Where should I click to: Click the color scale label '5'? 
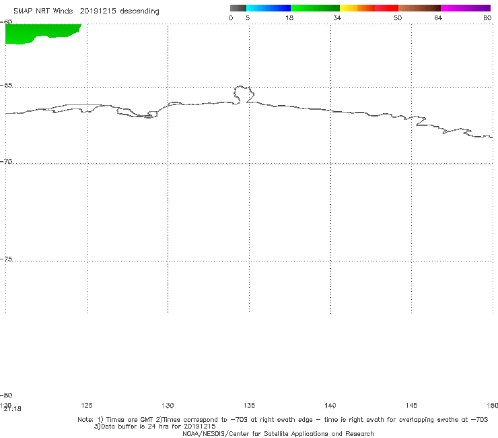tap(248, 18)
